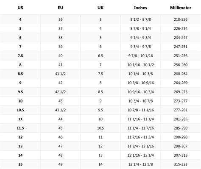This screenshot has height=169, width=201.
Task: Click the 12 1/16 - 12 1/4 inches cell
Action: pos(140,155)
